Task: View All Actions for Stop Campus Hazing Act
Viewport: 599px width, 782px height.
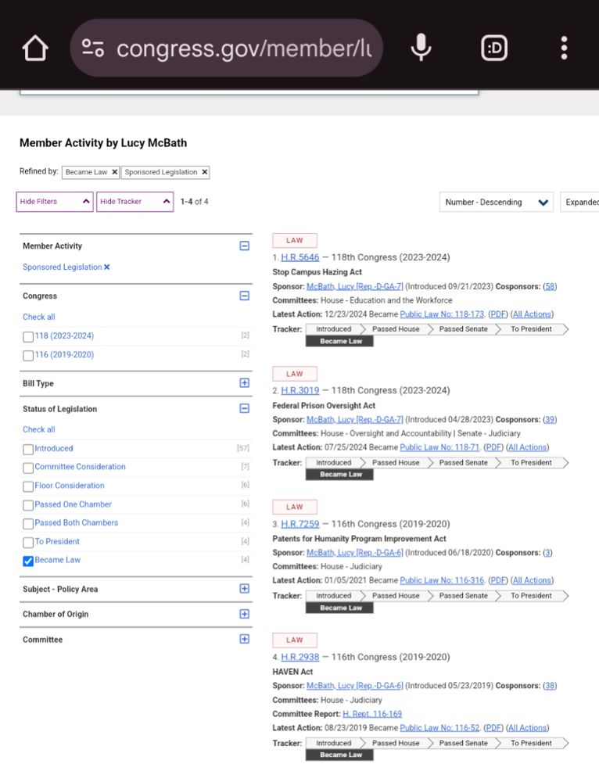Action: 532,314
